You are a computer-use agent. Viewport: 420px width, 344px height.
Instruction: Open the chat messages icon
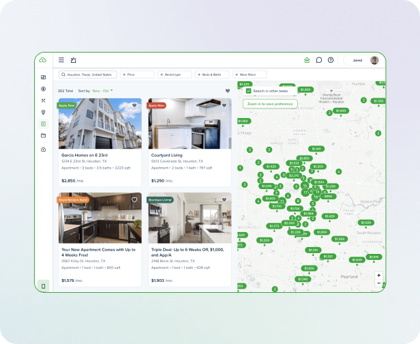pos(318,60)
